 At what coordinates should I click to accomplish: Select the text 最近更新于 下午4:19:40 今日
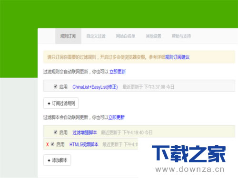[127, 132]
